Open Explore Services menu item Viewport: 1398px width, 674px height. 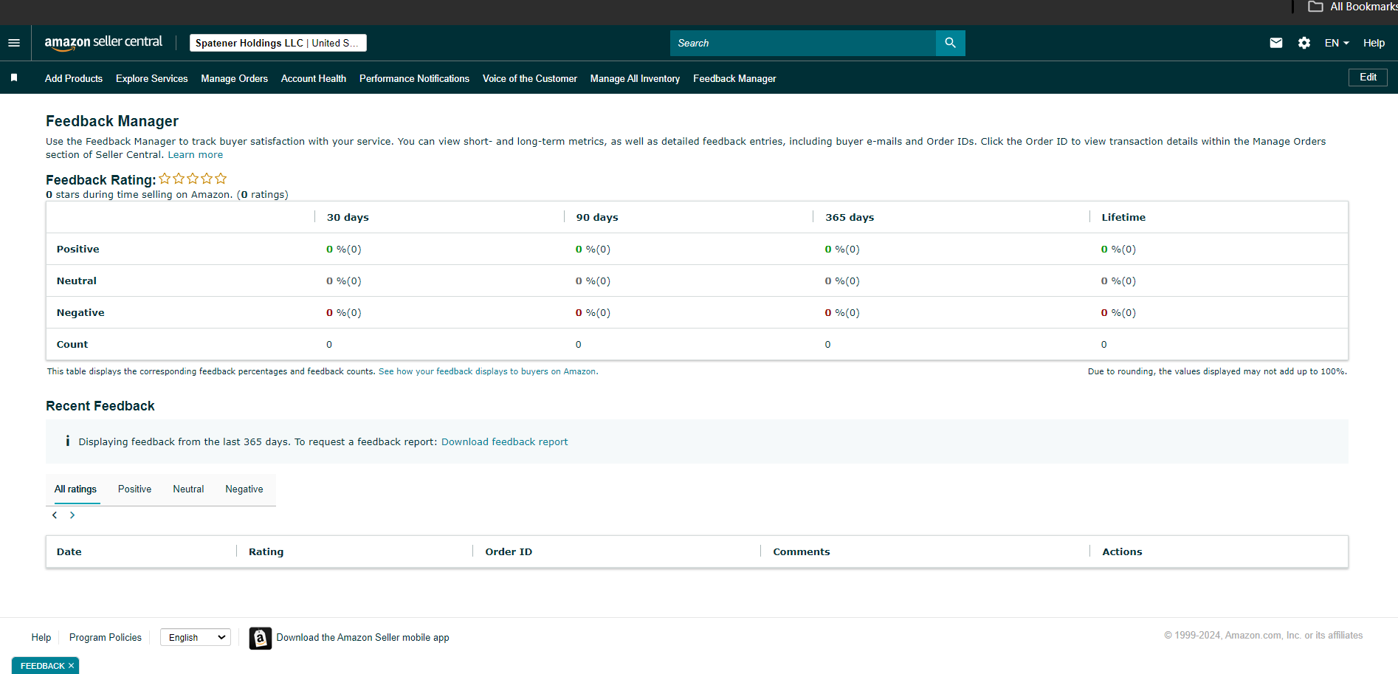(152, 78)
